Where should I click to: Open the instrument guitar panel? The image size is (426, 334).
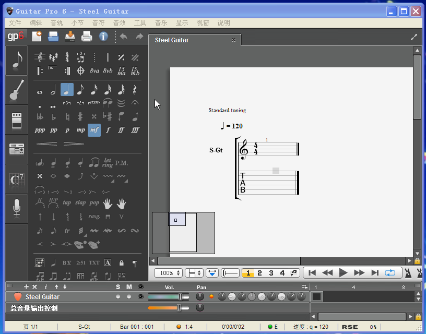pos(17,90)
